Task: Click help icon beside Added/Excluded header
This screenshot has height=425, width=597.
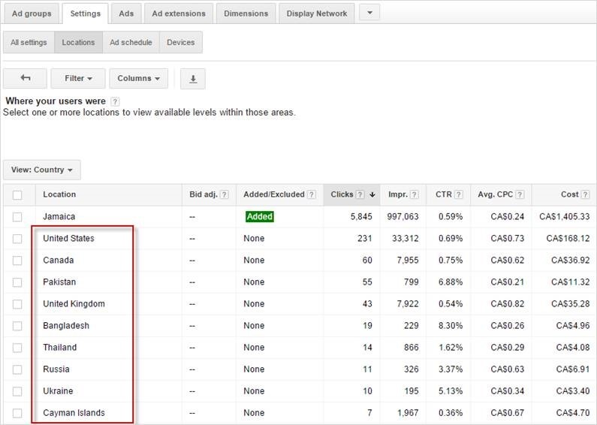Action: pyautogui.click(x=311, y=194)
